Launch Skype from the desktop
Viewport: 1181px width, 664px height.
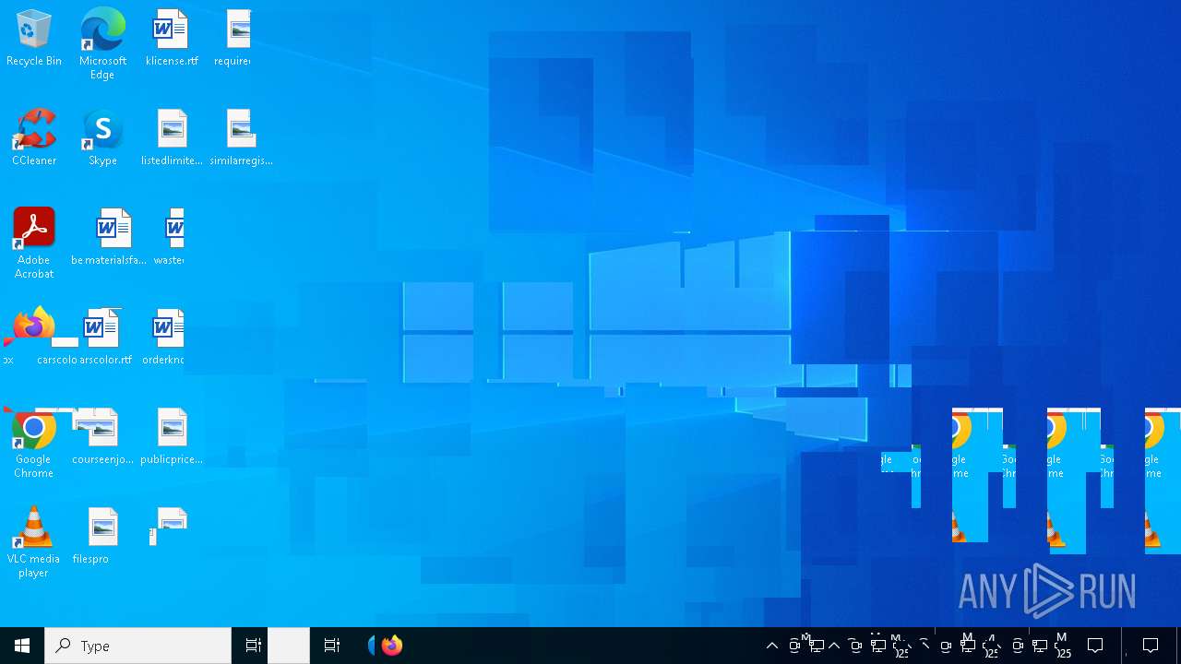pyautogui.click(x=102, y=138)
